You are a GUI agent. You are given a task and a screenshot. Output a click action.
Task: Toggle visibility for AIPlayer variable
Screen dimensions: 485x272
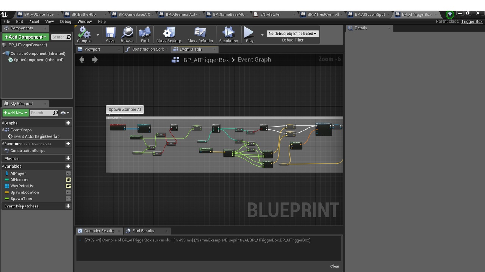click(68, 173)
